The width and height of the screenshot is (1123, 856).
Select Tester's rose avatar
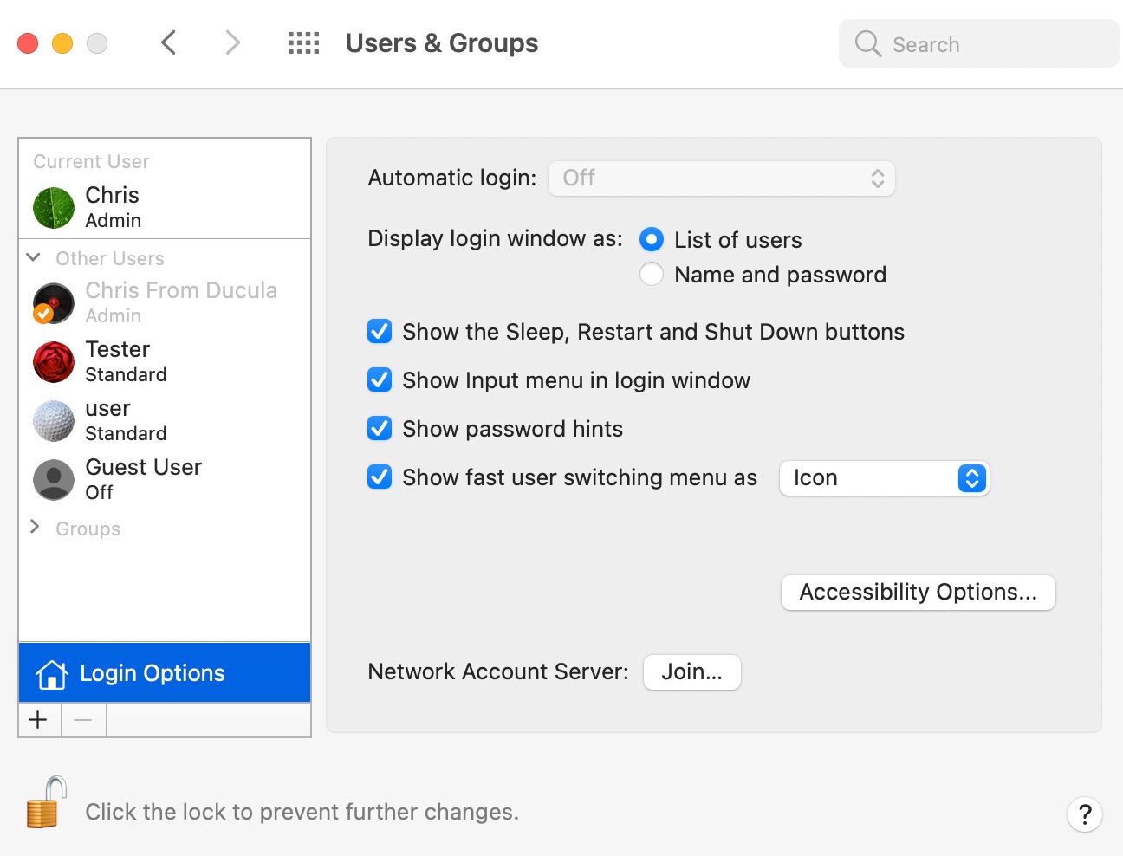(54, 362)
